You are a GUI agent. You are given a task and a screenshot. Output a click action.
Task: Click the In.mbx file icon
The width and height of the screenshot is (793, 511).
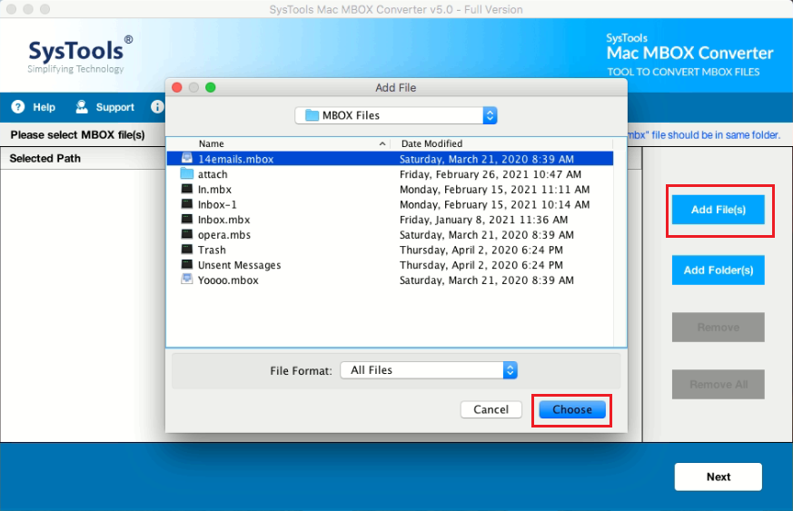(186, 189)
